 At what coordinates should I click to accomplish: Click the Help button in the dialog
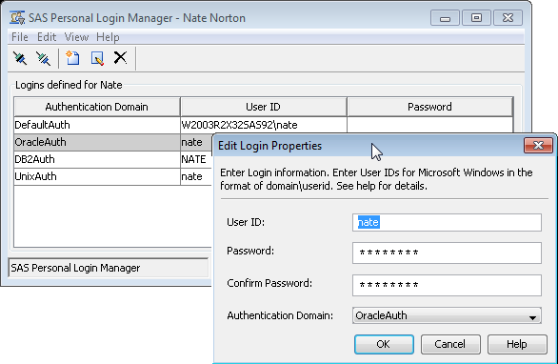coord(517,344)
